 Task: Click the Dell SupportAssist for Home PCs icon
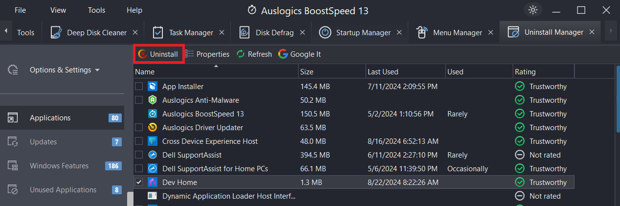click(x=153, y=168)
